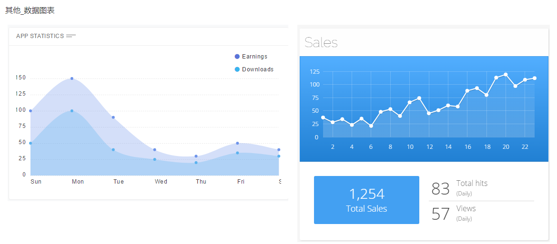The image size is (557, 244).
Task: Click the Downloads point for Wednesday
Action: [155, 159]
